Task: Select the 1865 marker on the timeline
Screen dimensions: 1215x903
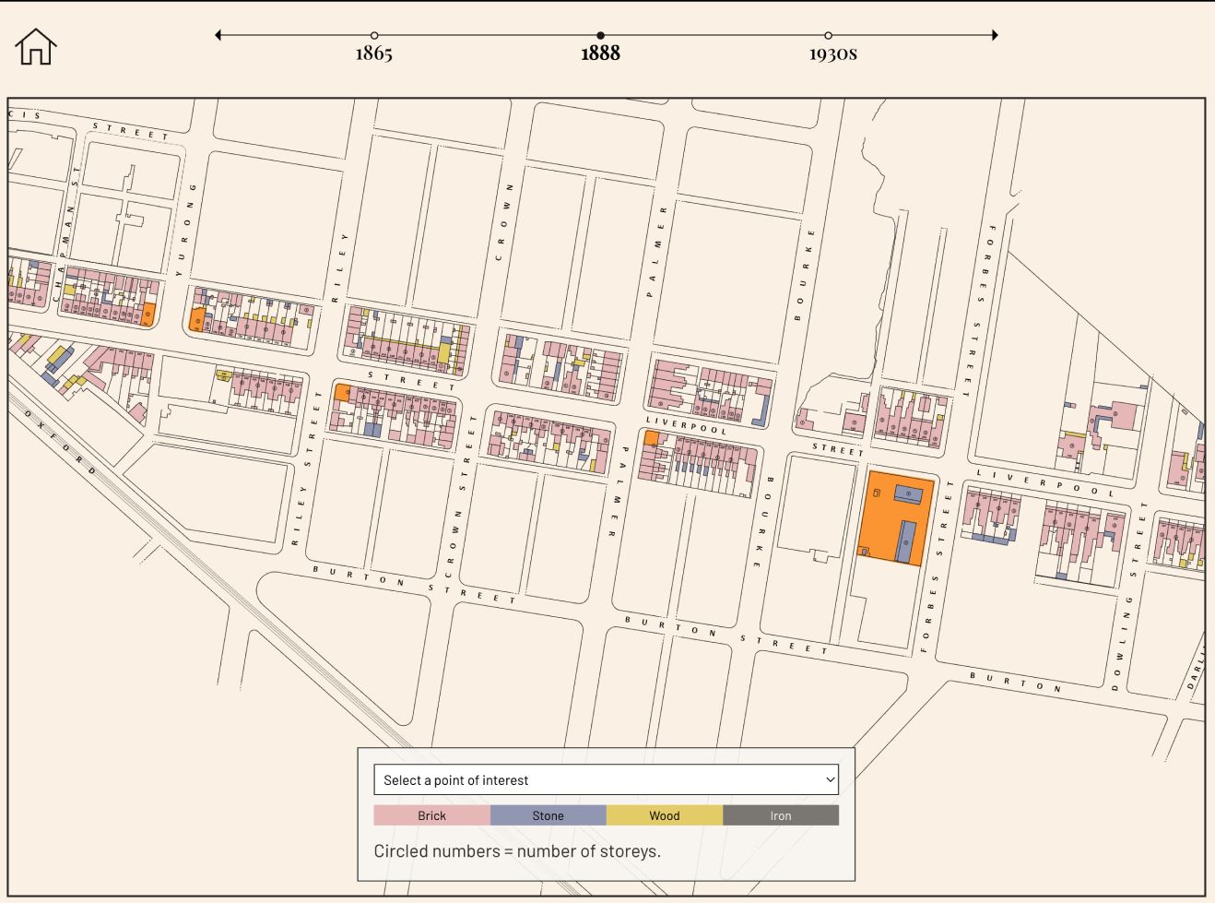Action: tap(373, 34)
